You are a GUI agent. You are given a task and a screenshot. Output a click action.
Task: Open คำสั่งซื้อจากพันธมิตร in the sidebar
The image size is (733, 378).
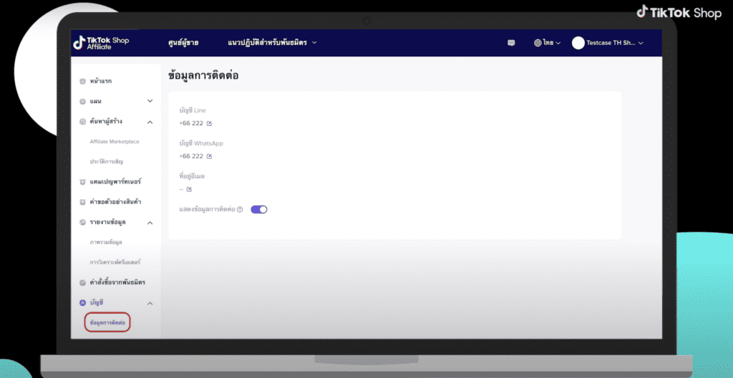click(x=117, y=282)
